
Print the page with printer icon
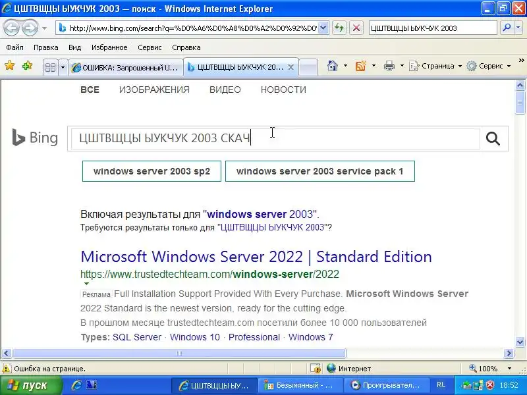tap(389, 66)
